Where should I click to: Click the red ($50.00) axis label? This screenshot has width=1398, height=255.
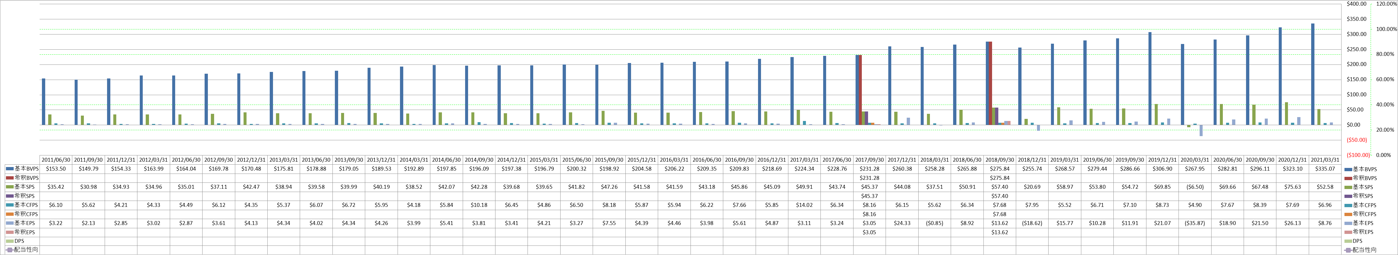click(x=1357, y=140)
